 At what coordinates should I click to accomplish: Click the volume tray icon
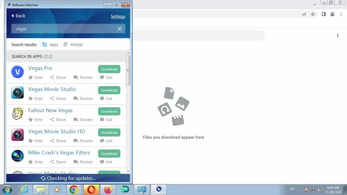tap(320, 190)
